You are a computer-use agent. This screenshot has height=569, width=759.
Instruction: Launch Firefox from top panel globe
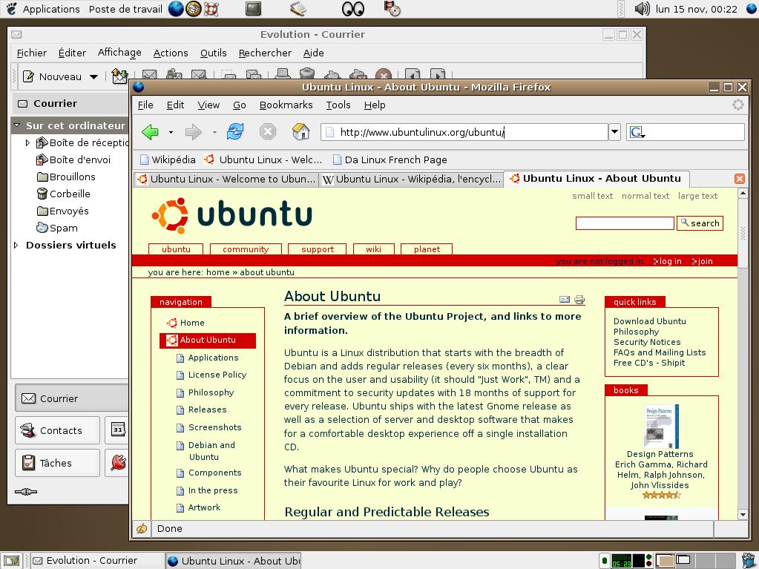(x=176, y=9)
